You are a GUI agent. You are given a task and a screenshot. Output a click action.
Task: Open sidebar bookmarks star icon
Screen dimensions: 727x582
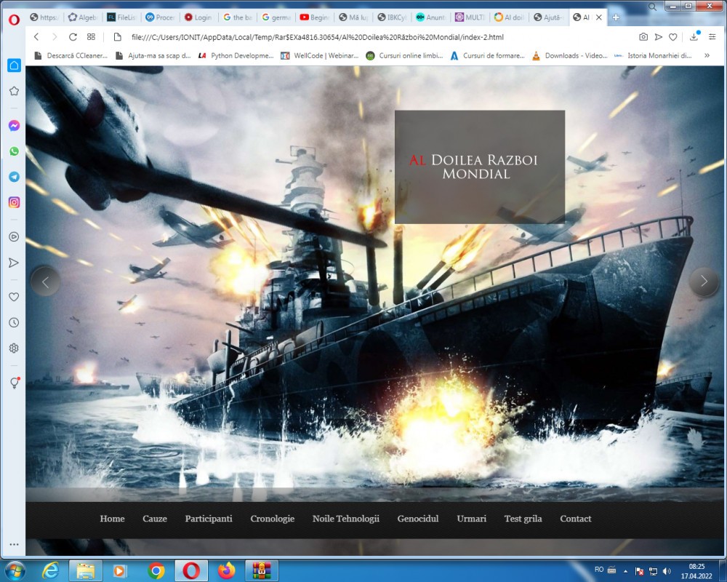(x=15, y=91)
